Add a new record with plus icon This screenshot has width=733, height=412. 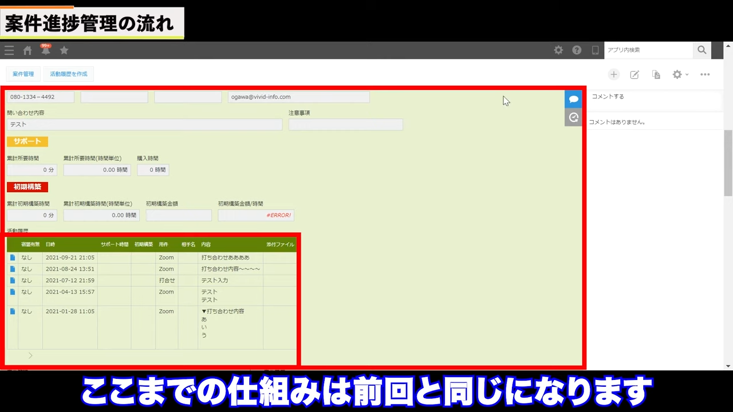click(613, 74)
